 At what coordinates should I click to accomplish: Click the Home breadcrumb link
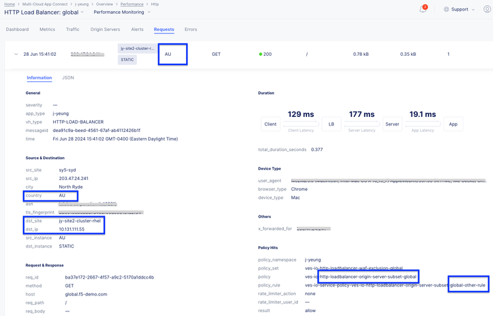[9, 4]
